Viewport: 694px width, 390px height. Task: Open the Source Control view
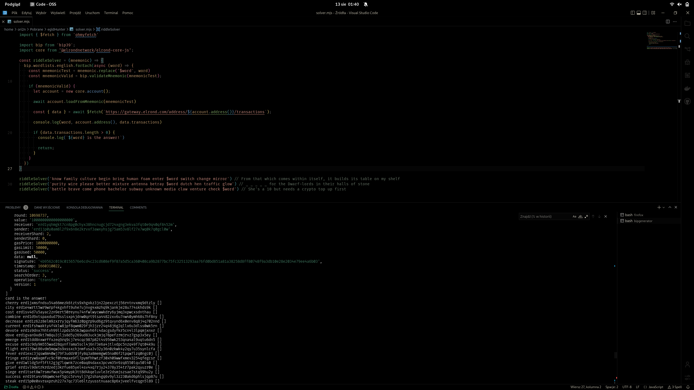point(687,49)
